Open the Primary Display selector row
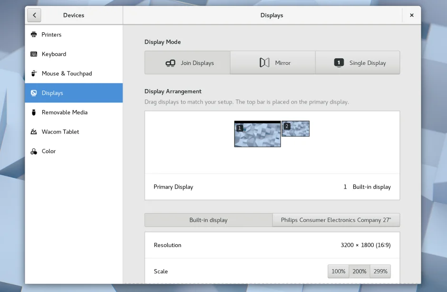The image size is (447, 292). 272,187
